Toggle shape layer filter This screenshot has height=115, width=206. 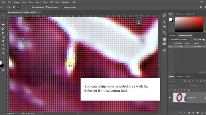(x=197, y=81)
